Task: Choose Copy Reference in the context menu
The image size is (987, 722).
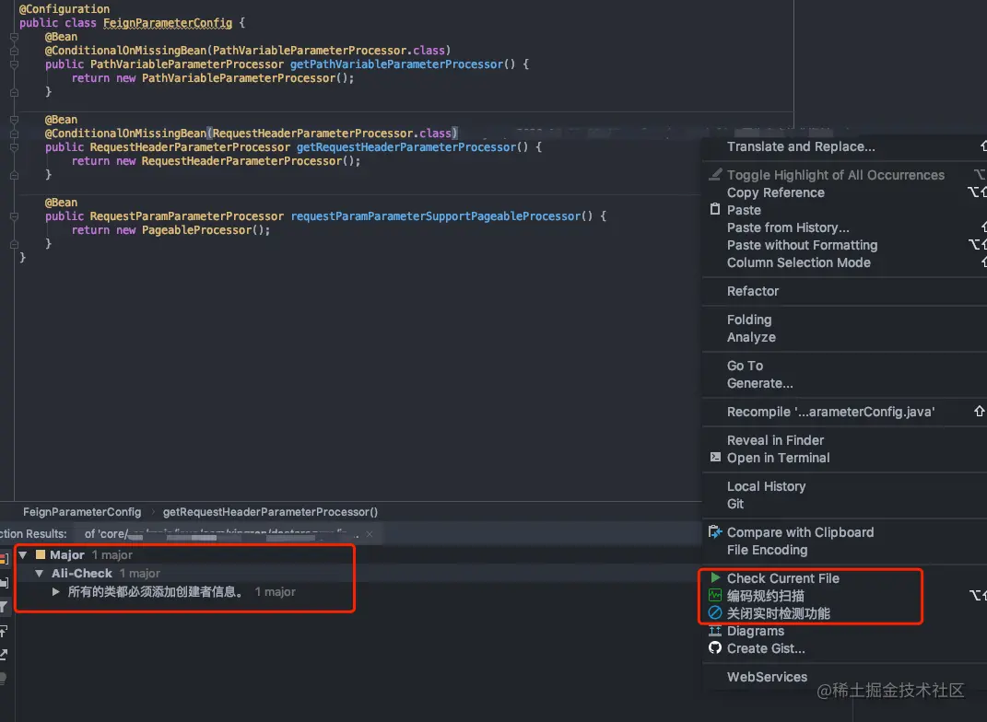Action: click(776, 192)
